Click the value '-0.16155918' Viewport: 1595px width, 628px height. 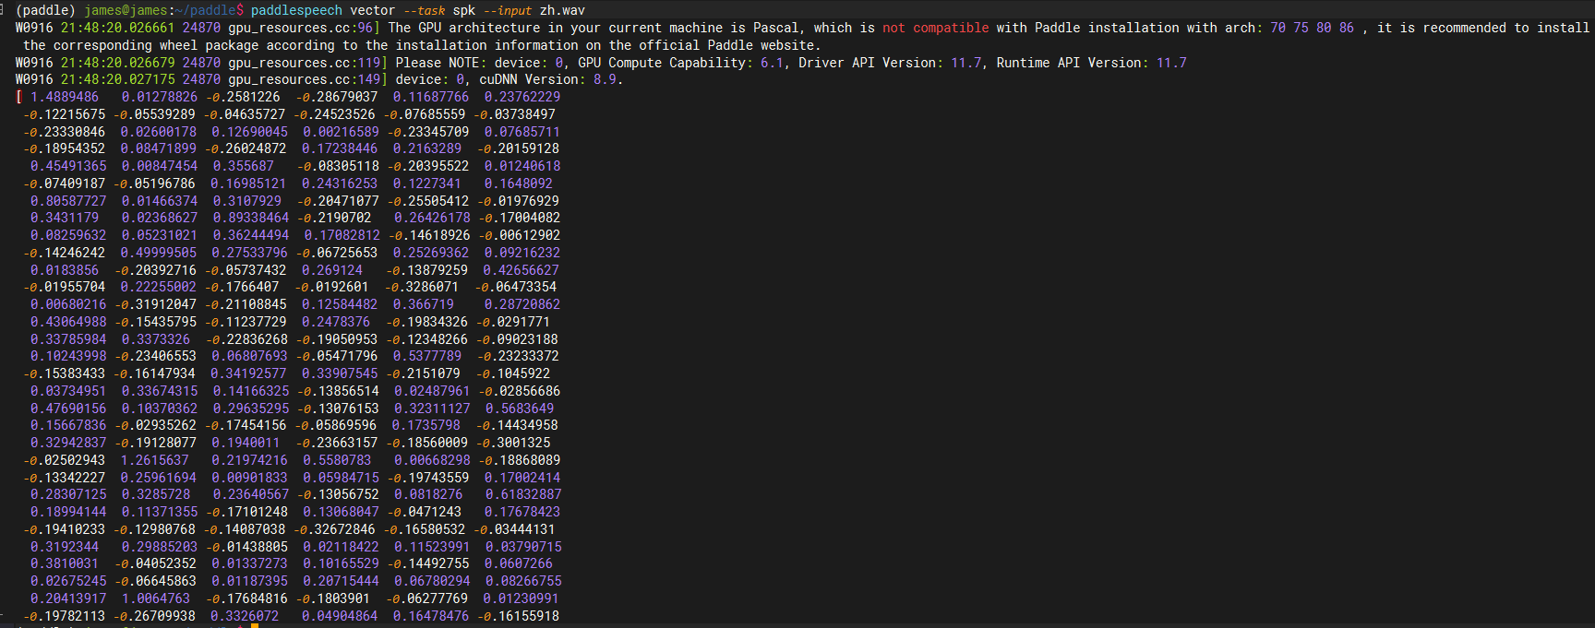tap(519, 616)
